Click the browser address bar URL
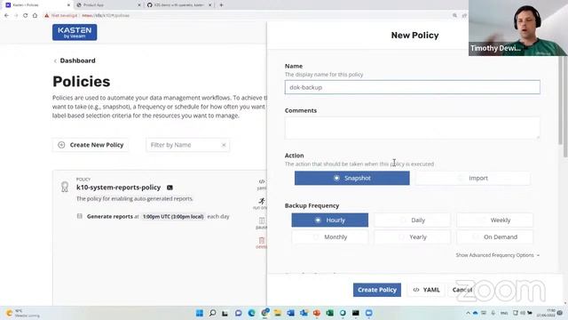The image size is (568, 320). tap(105, 16)
